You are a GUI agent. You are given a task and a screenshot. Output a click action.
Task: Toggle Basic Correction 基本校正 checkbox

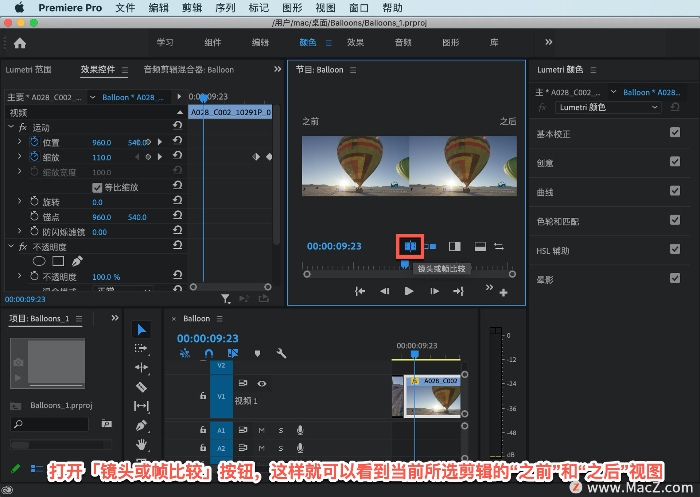675,132
